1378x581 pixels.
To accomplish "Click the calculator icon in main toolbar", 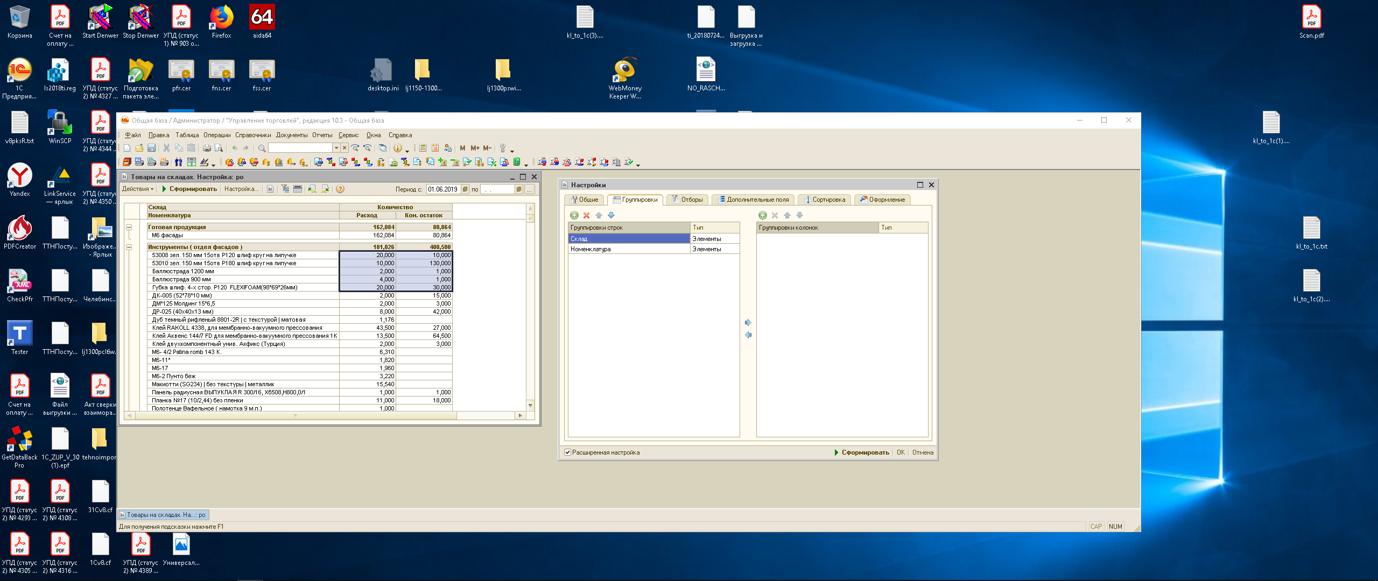I will tap(423, 148).
